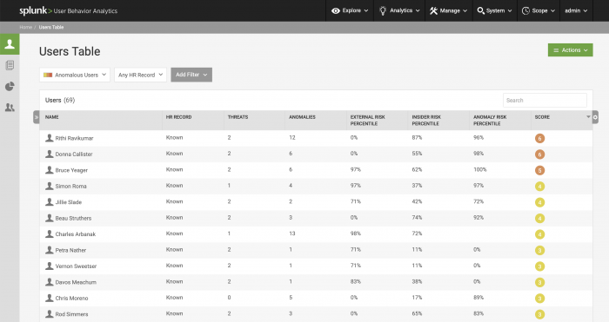Click Chris Moreno's user icon

click(50, 298)
